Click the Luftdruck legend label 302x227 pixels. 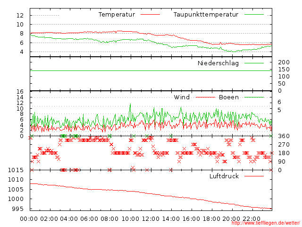[x=224, y=176]
